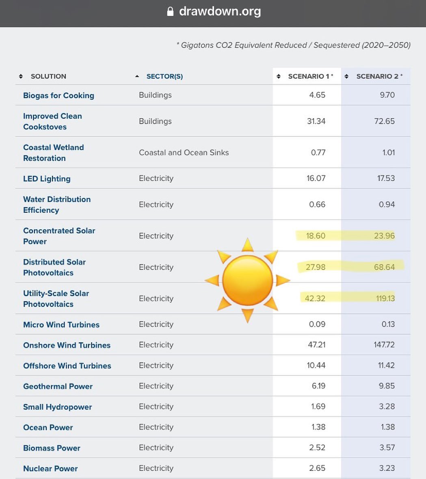The image size is (426, 479).
Task: Select Scenario 1 value 27.98
Action: [x=316, y=267]
